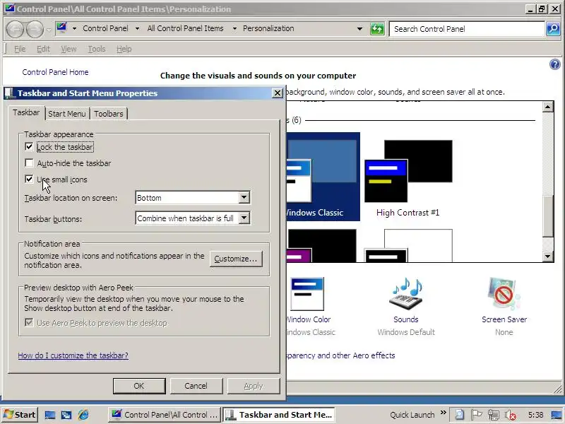565x424 pixels.
Task: Open the Tools menu
Action: click(97, 49)
